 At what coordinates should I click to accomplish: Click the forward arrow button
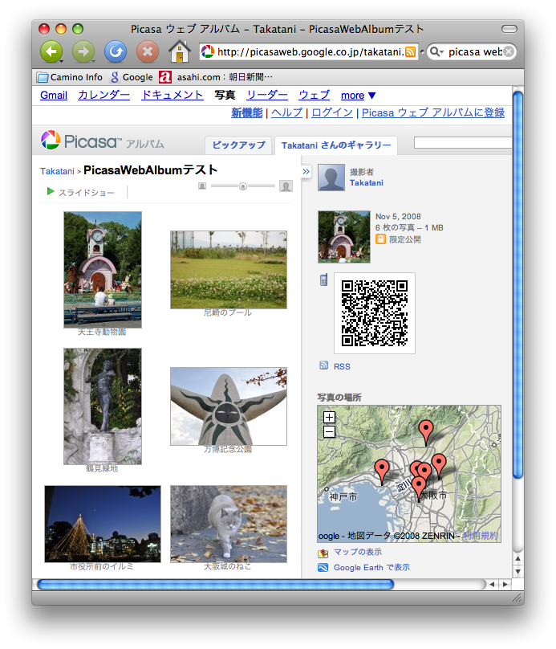pyautogui.click(x=83, y=51)
